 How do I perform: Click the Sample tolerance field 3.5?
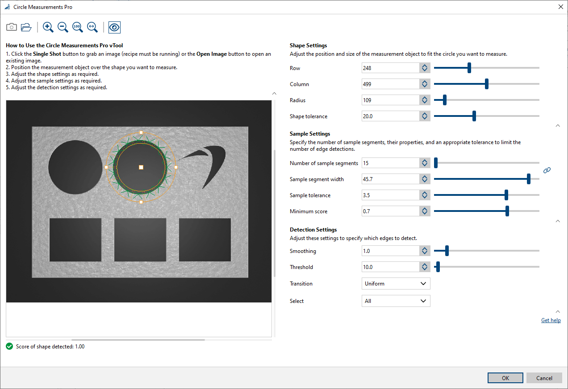[x=390, y=195]
